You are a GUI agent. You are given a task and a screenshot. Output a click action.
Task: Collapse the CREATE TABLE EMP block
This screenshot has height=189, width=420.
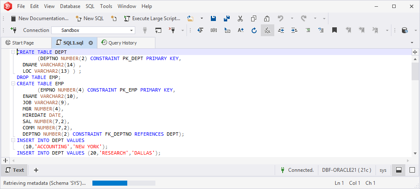click(13, 84)
